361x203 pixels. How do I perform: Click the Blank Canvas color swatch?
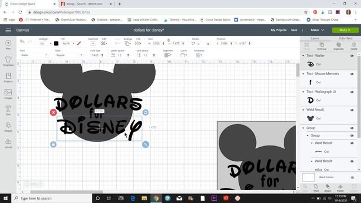pos(309,178)
